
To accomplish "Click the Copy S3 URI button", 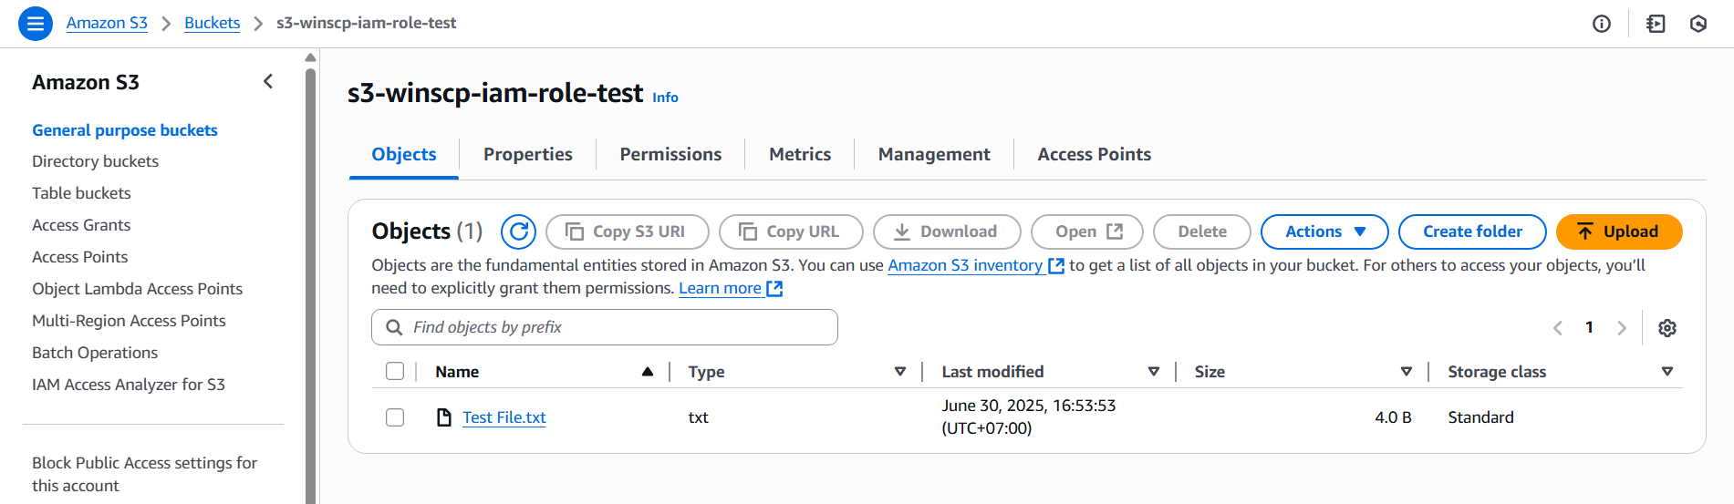I will [628, 231].
